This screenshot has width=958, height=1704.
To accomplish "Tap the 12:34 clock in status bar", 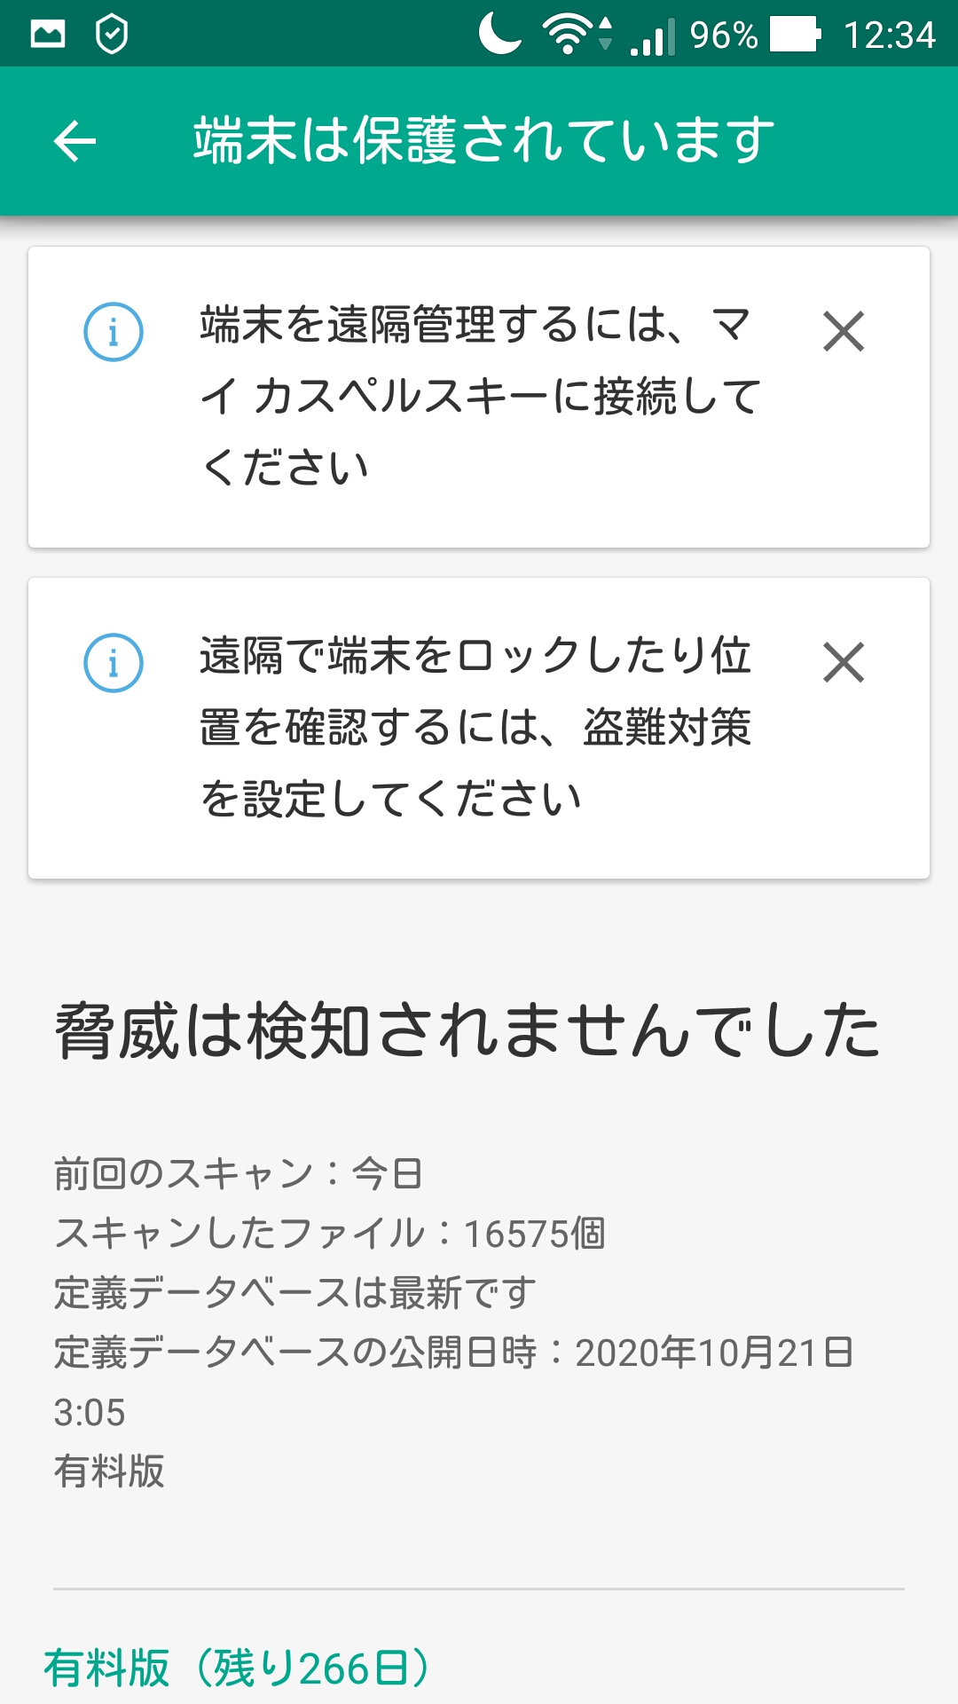I will tap(889, 35).
